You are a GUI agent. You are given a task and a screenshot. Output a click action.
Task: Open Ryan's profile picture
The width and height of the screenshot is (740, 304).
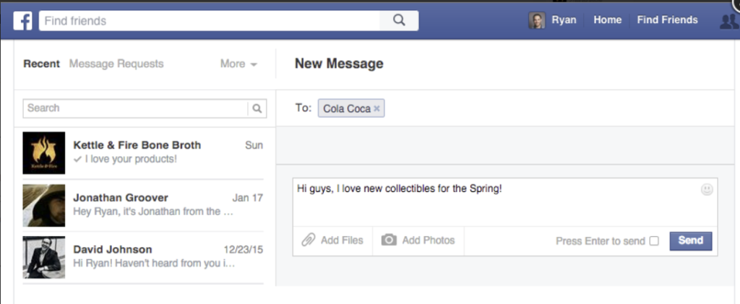[x=537, y=20]
